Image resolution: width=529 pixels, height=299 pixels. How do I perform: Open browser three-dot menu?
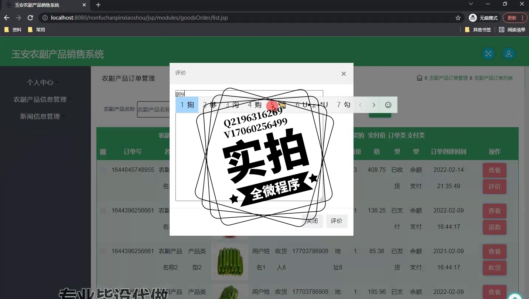click(x=522, y=18)
